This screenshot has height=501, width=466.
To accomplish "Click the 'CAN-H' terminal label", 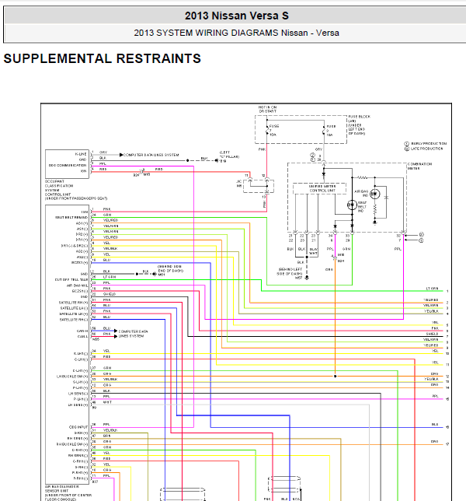I will (82, 331).
